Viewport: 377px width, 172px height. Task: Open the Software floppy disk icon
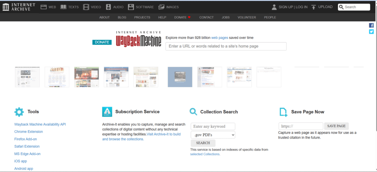(x=131, y=7)
